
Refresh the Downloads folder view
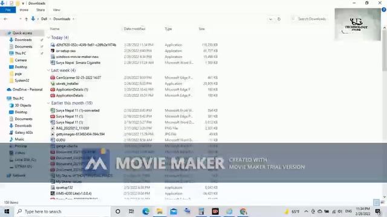coord(279,19)
